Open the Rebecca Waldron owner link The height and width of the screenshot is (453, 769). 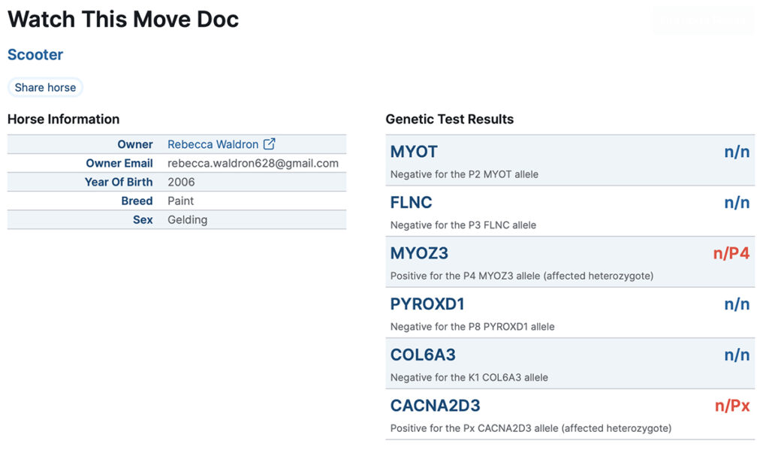pos(213,144)
